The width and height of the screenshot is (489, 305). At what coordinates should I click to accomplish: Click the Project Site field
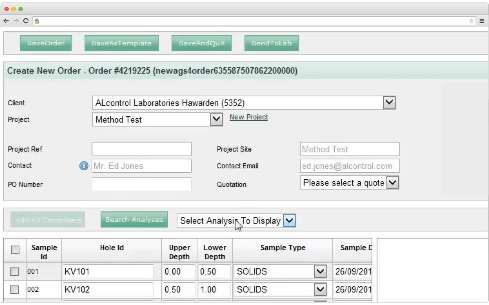[350, 149]
